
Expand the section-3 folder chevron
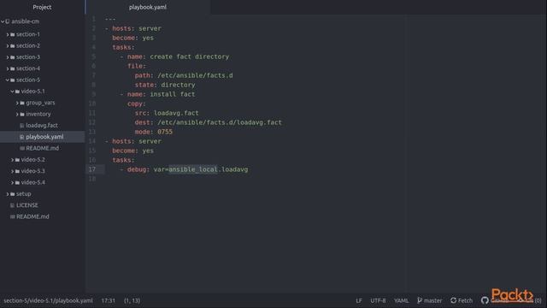(8, 57)
